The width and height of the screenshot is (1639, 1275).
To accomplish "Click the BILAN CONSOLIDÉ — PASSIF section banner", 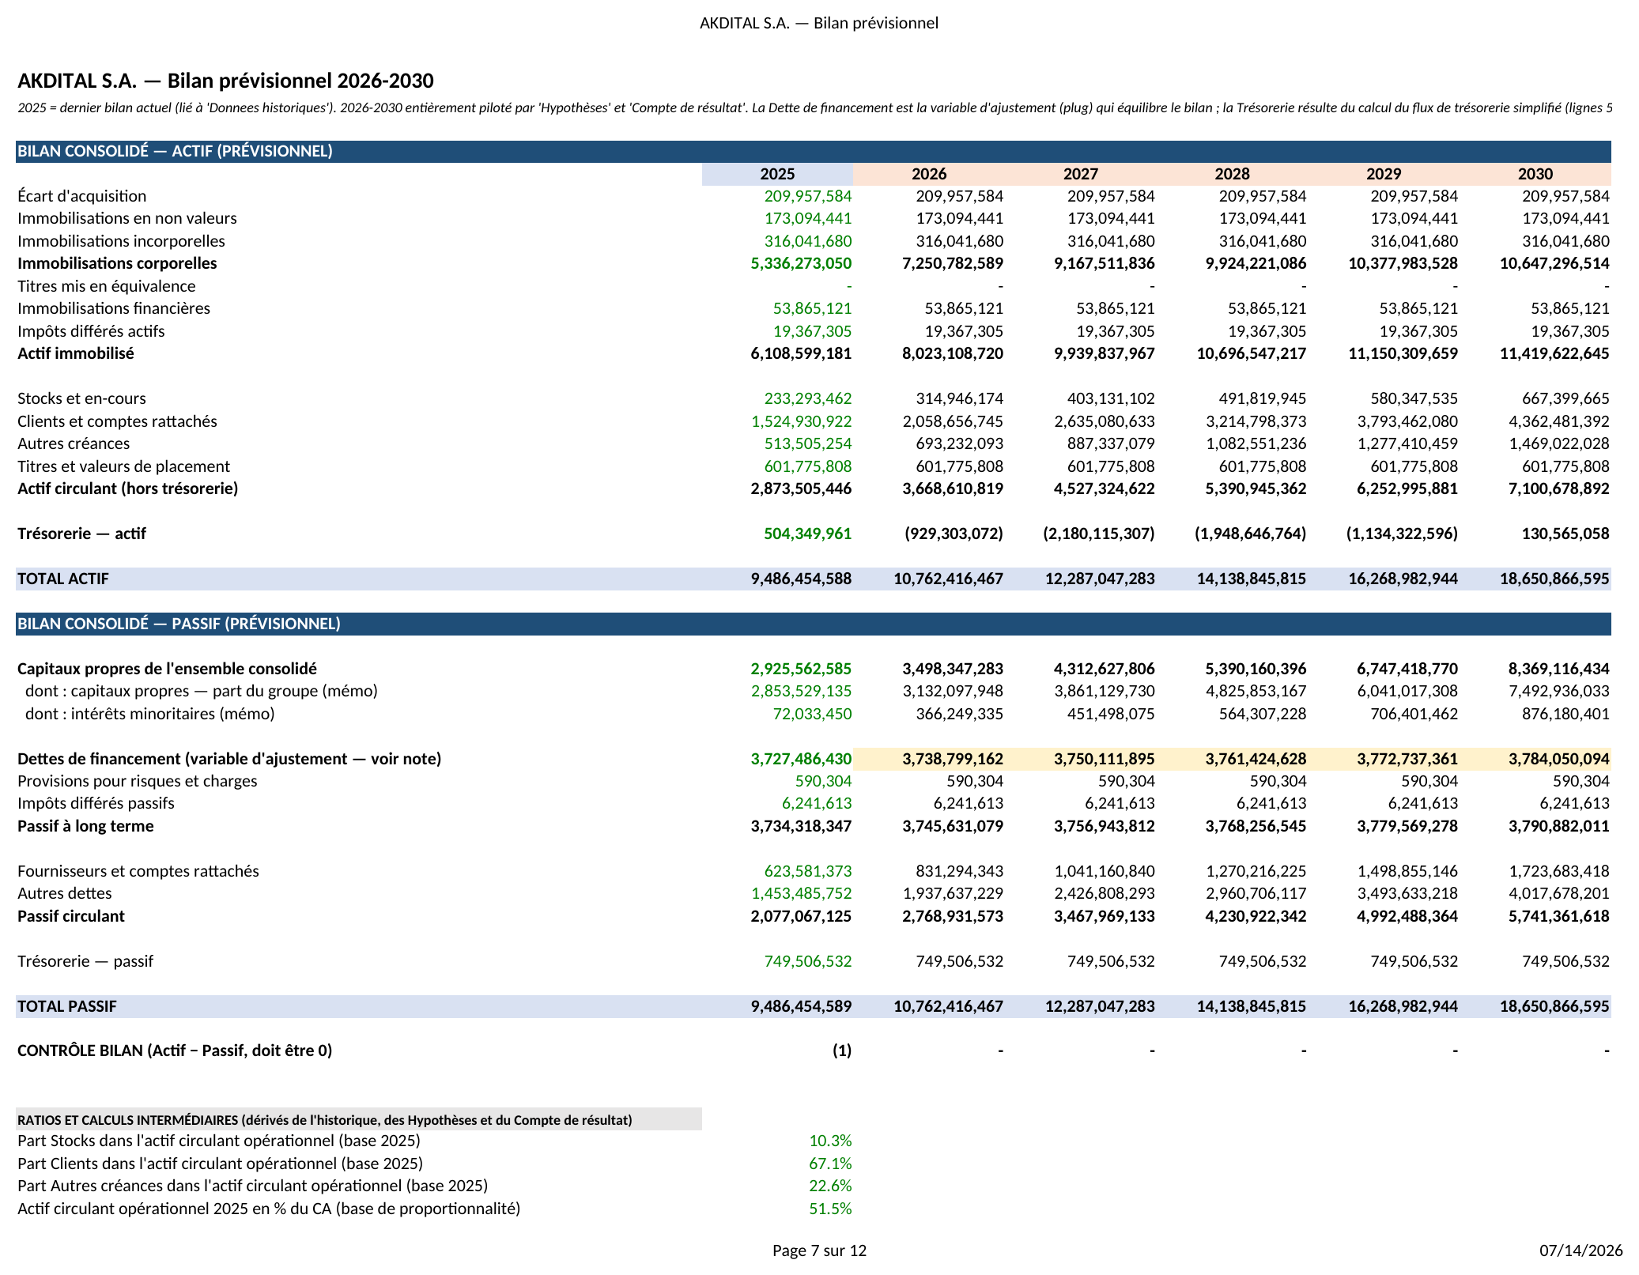I will coord(813,624).
